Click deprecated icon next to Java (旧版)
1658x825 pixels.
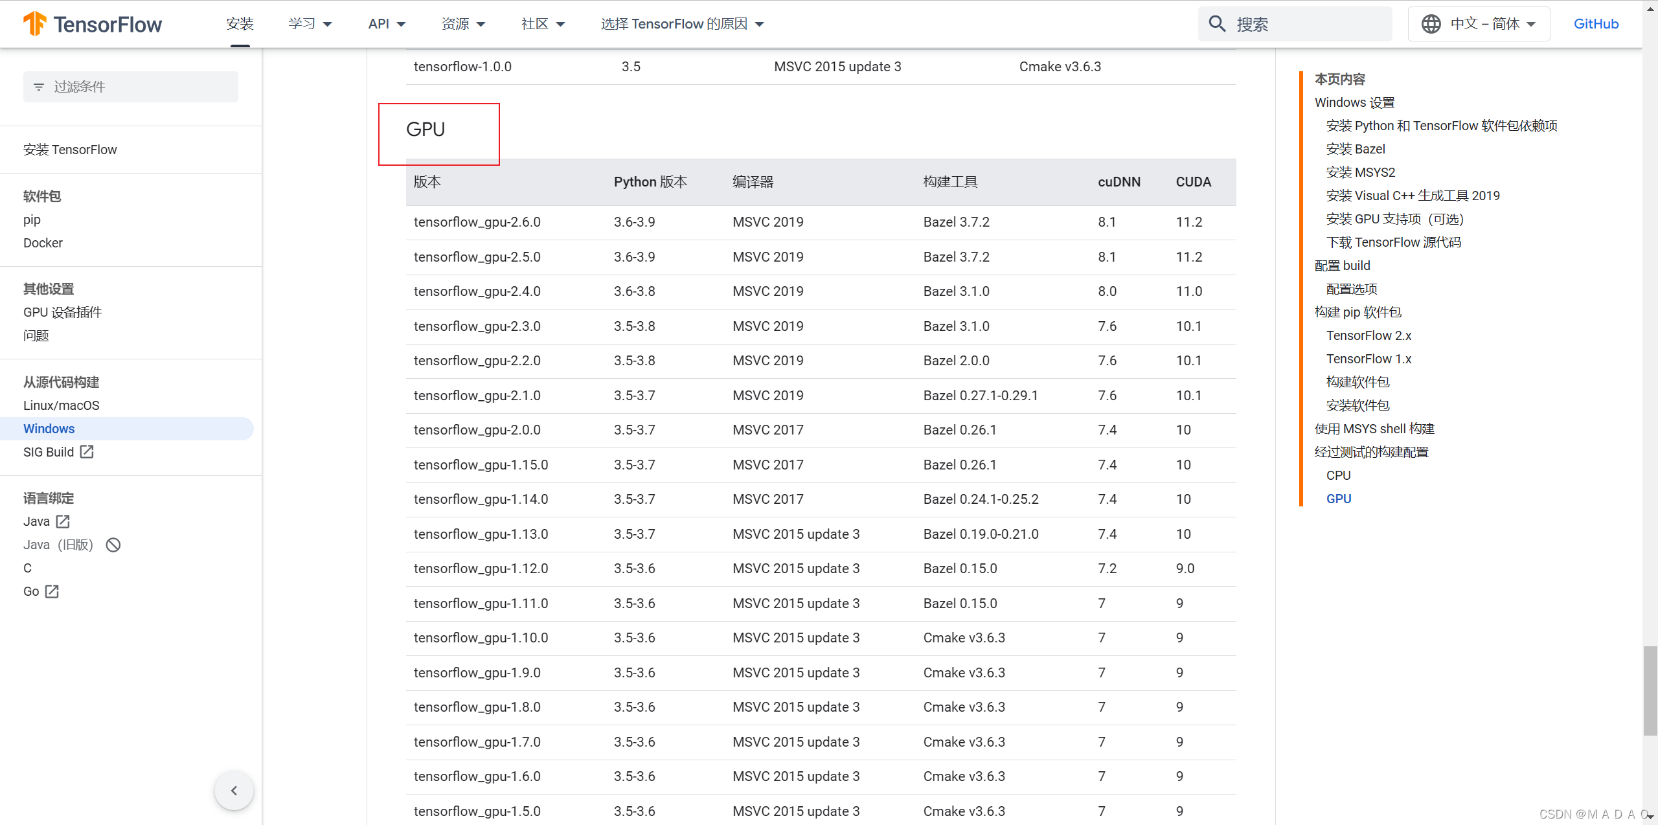[113, 545]
